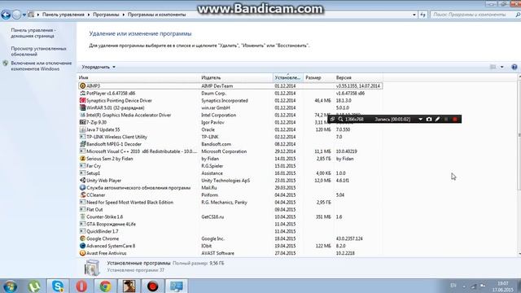Open the Bandicam toolbar dropdown arrow
Image resolution: width=521 pixels, height=293 pixels.
coord(420,120)
